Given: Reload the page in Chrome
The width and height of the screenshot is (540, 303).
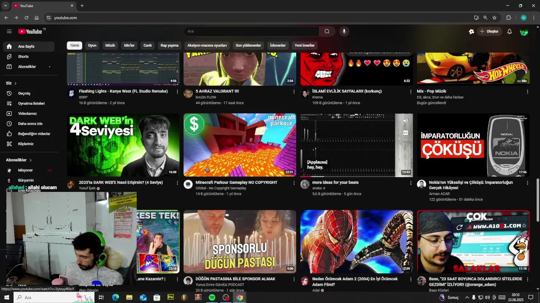Looking at the screenshot, I should pyautogui.click(x=26, y=18).
